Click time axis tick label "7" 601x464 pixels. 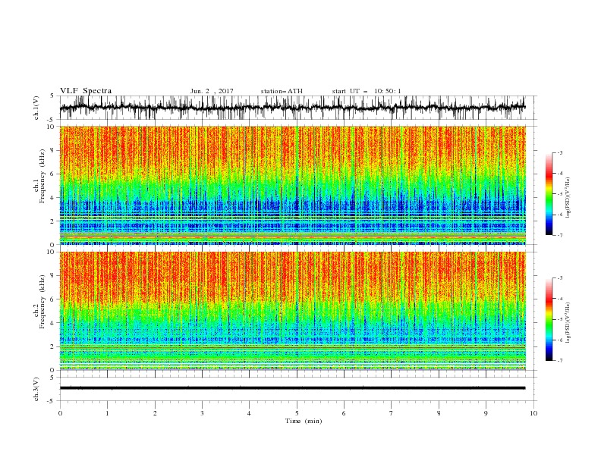click(392, 413)
